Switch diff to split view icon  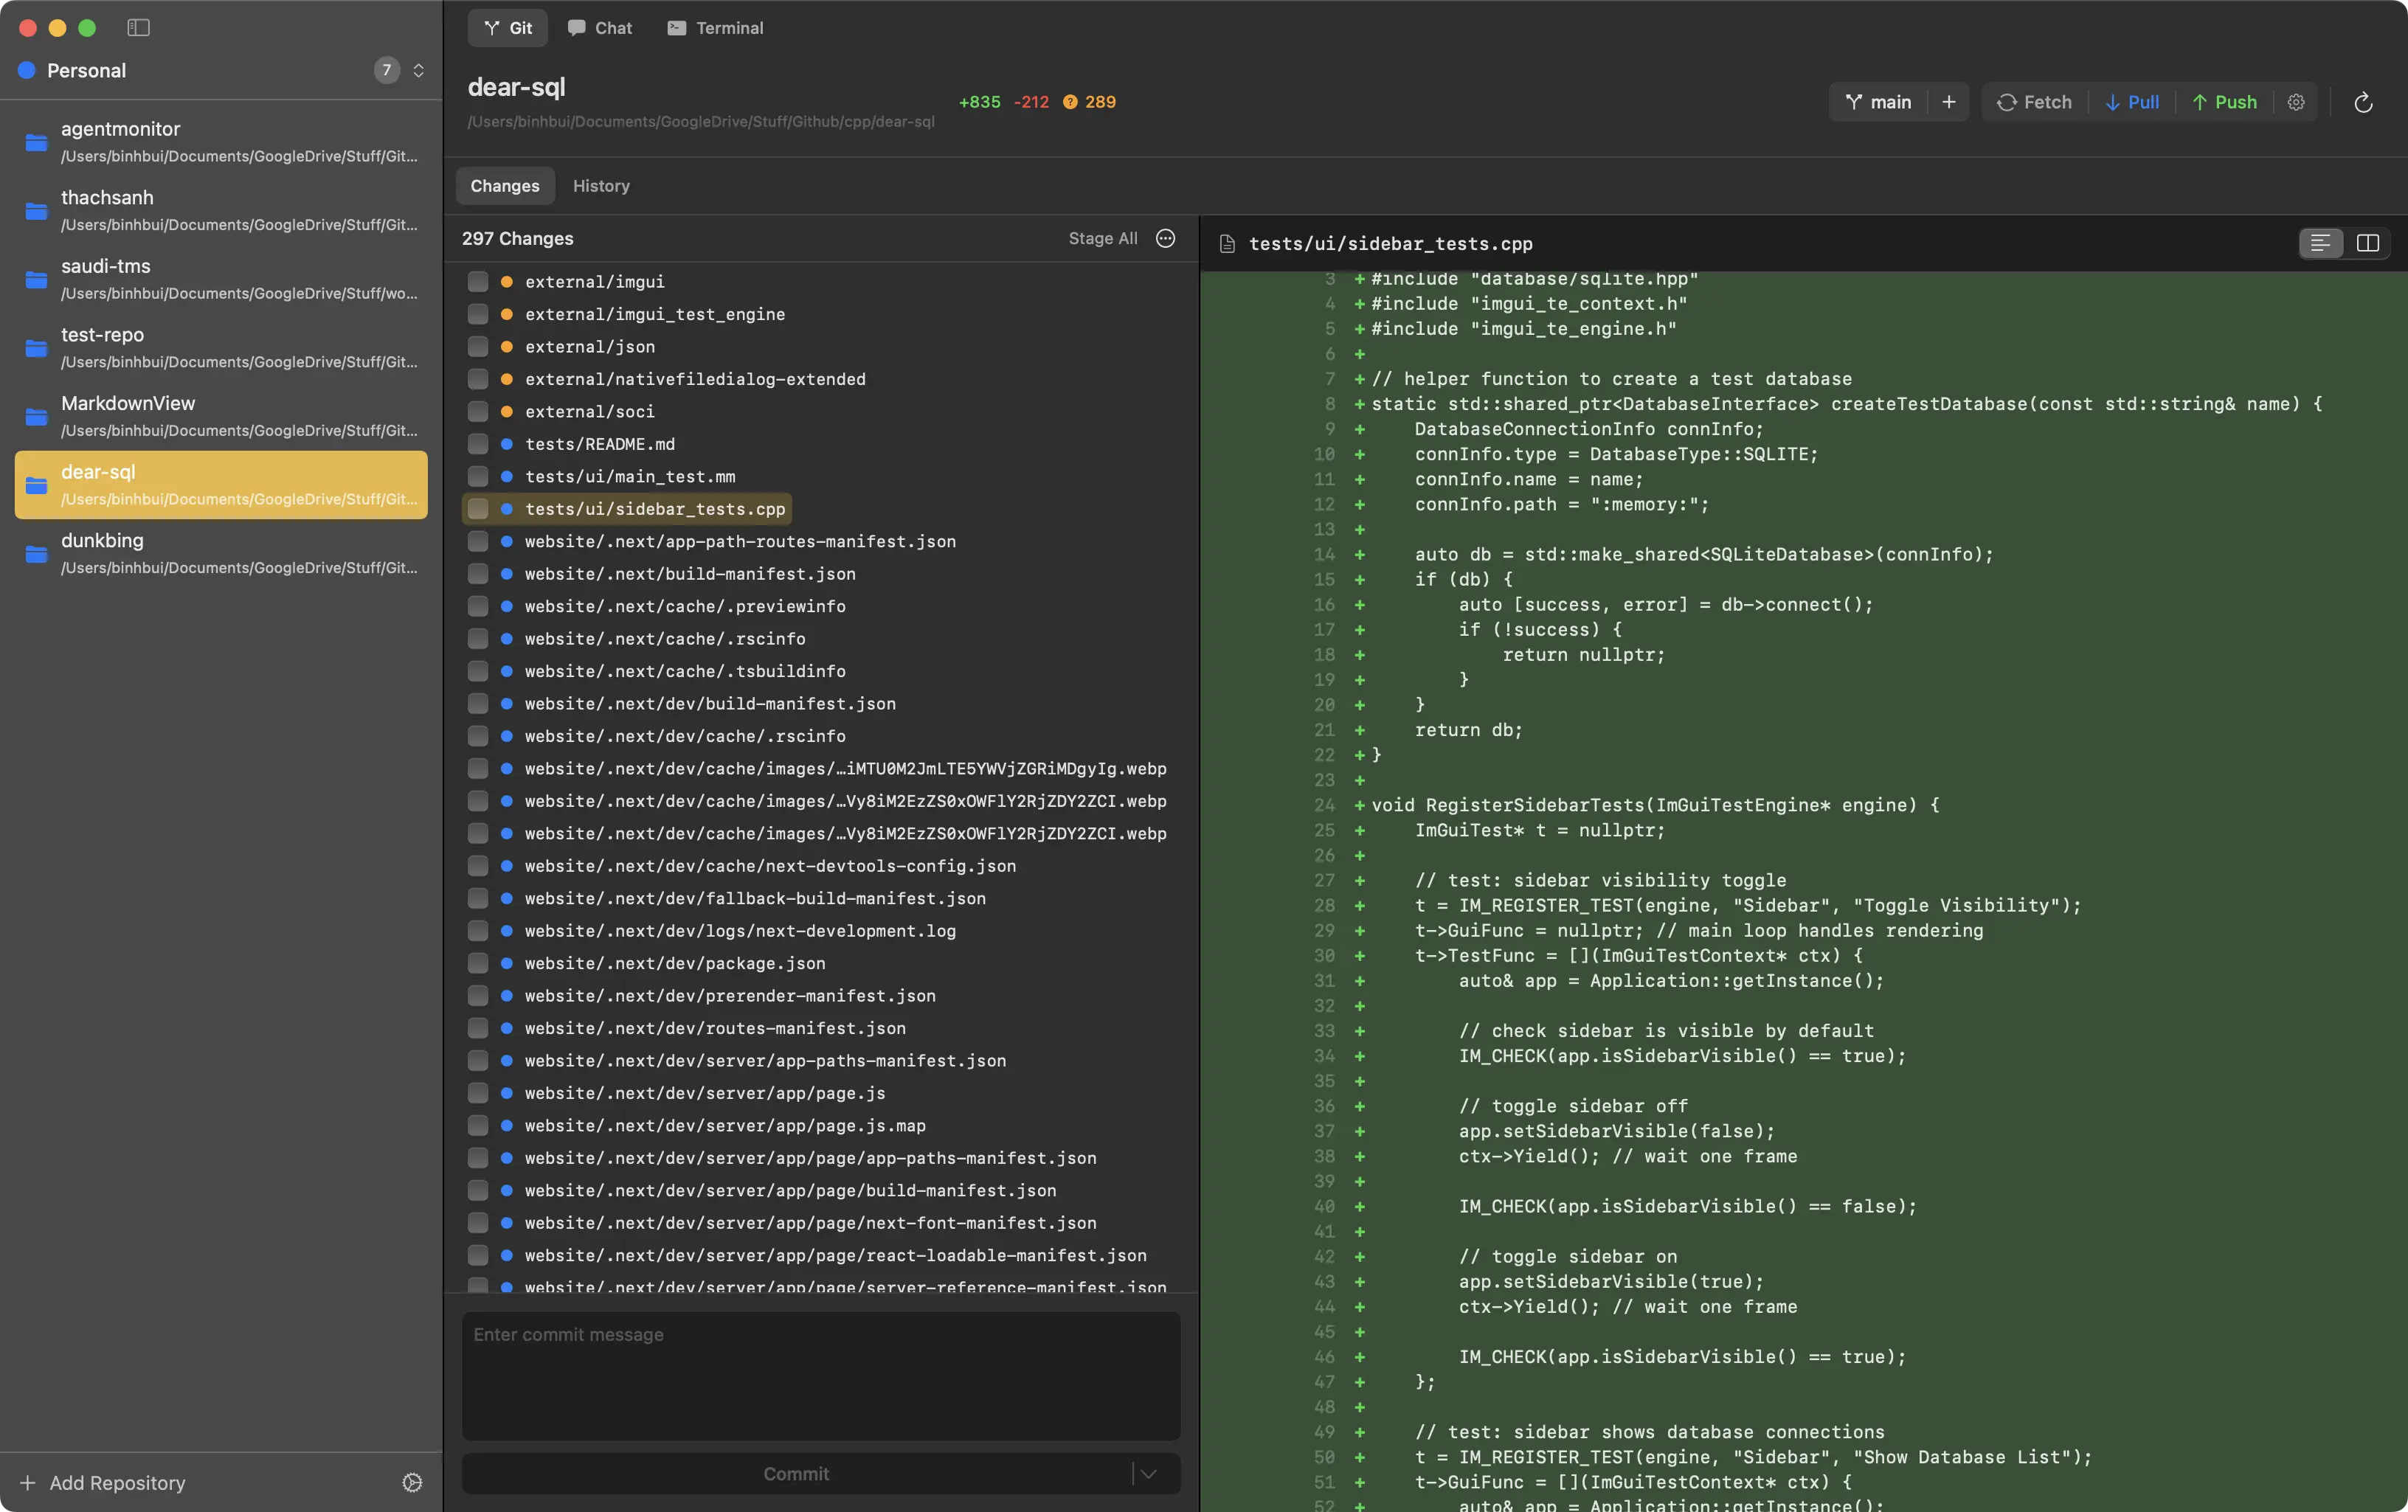coord(2370,243)
